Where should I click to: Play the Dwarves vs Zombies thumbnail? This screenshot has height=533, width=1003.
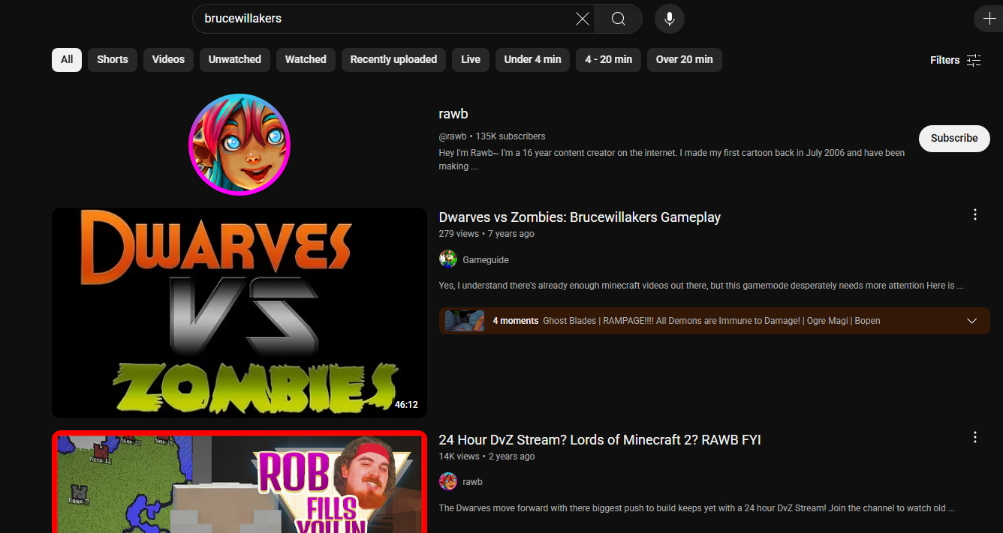pyautogui.click(x=239, y=313)
